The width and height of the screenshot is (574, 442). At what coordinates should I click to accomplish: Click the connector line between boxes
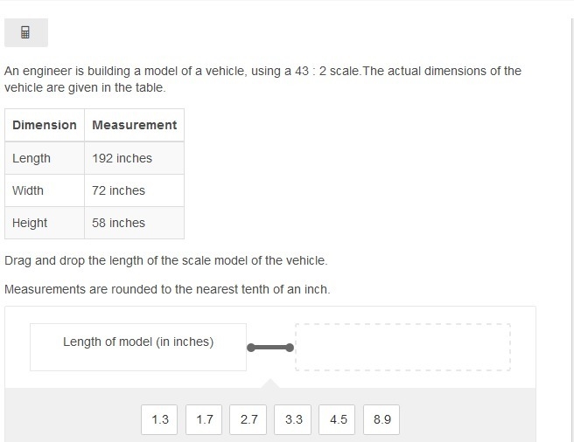[270, 348]
